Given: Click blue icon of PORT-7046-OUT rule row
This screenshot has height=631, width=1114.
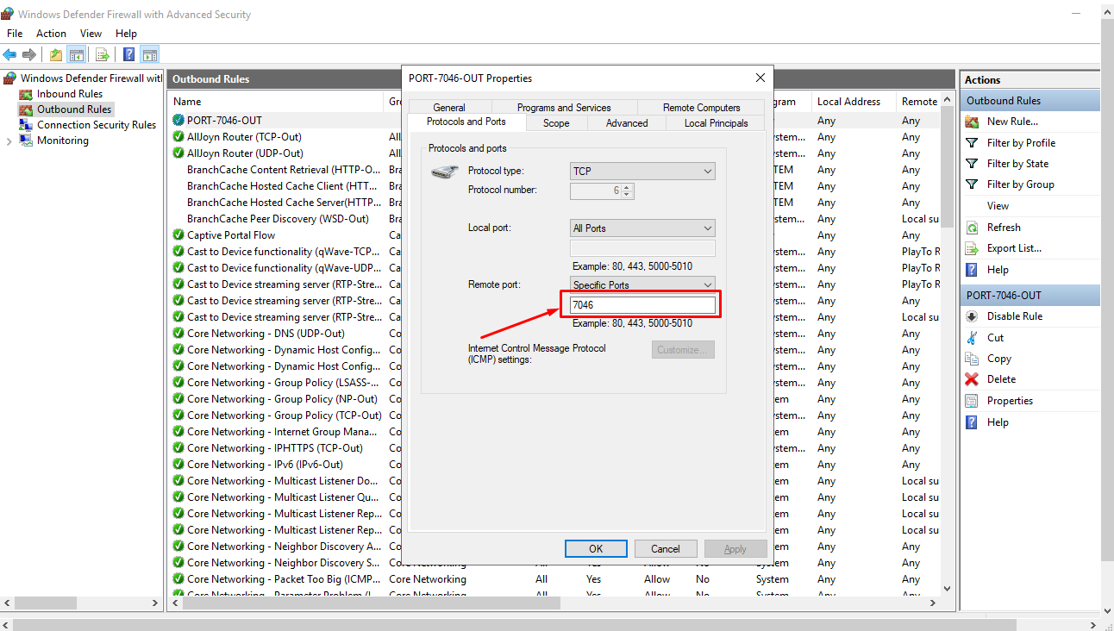Looking at the screenshot, I should pyautogui.click(x=178, y=120).
